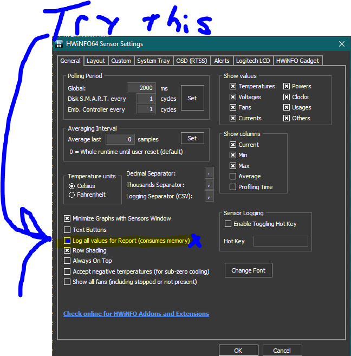
Task: Open the Layout tab
Action: tap(96, 61)
